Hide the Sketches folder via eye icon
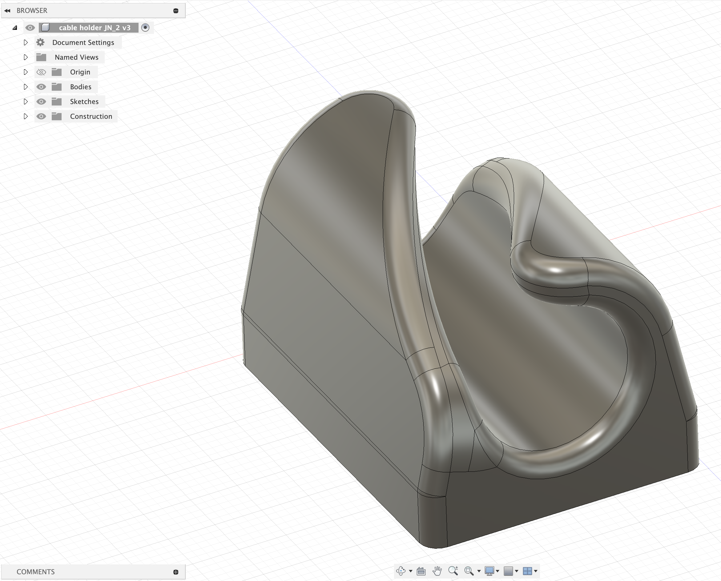 point(41,102)
